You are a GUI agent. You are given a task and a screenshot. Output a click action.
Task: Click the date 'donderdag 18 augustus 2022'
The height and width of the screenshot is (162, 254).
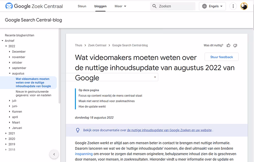(x=94, y=118)
